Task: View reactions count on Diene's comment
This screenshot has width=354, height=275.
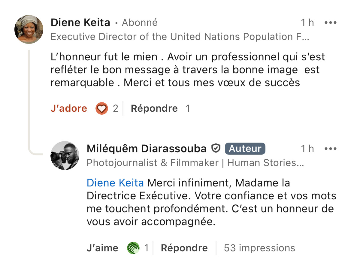Action: [x=116, y=108]
